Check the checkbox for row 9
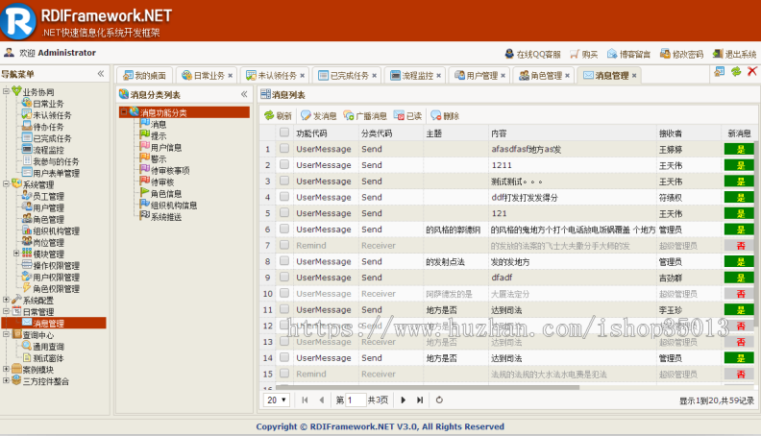761x436 pixels. click(284, 277)
